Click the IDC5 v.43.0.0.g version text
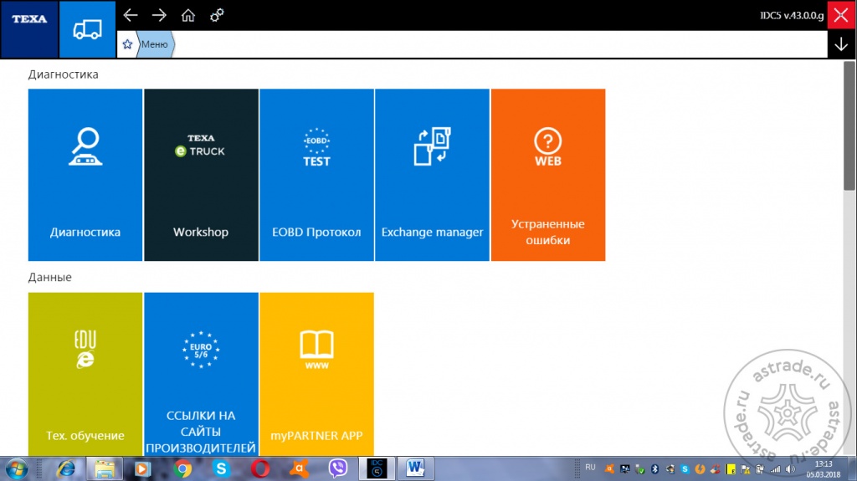Screen dimensions: 857x481 coord(792,15)
